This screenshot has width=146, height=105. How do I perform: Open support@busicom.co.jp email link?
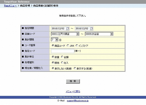point(78,101)
